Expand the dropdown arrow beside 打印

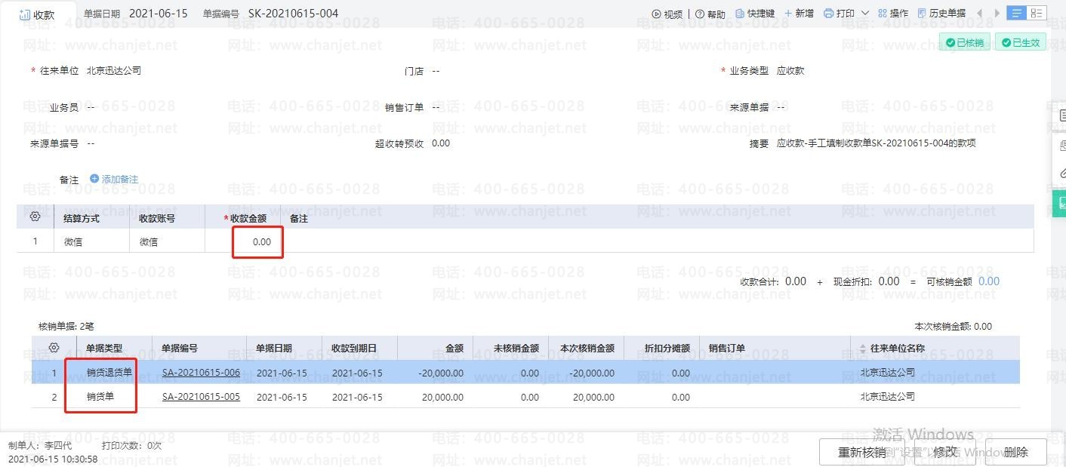tap(865, 14)
